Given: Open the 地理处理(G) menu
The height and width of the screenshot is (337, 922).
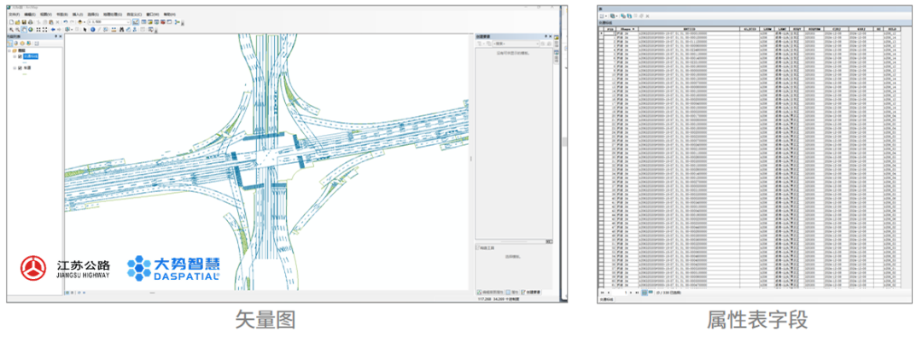Looking at the screenshot, I should (x=113, y=15).
